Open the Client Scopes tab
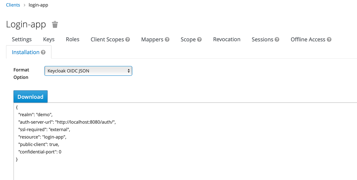 click(107, 39)
